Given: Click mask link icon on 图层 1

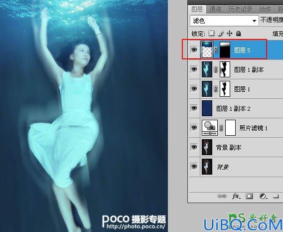Looking at the screenshot, I should click(x=216, y=89).
